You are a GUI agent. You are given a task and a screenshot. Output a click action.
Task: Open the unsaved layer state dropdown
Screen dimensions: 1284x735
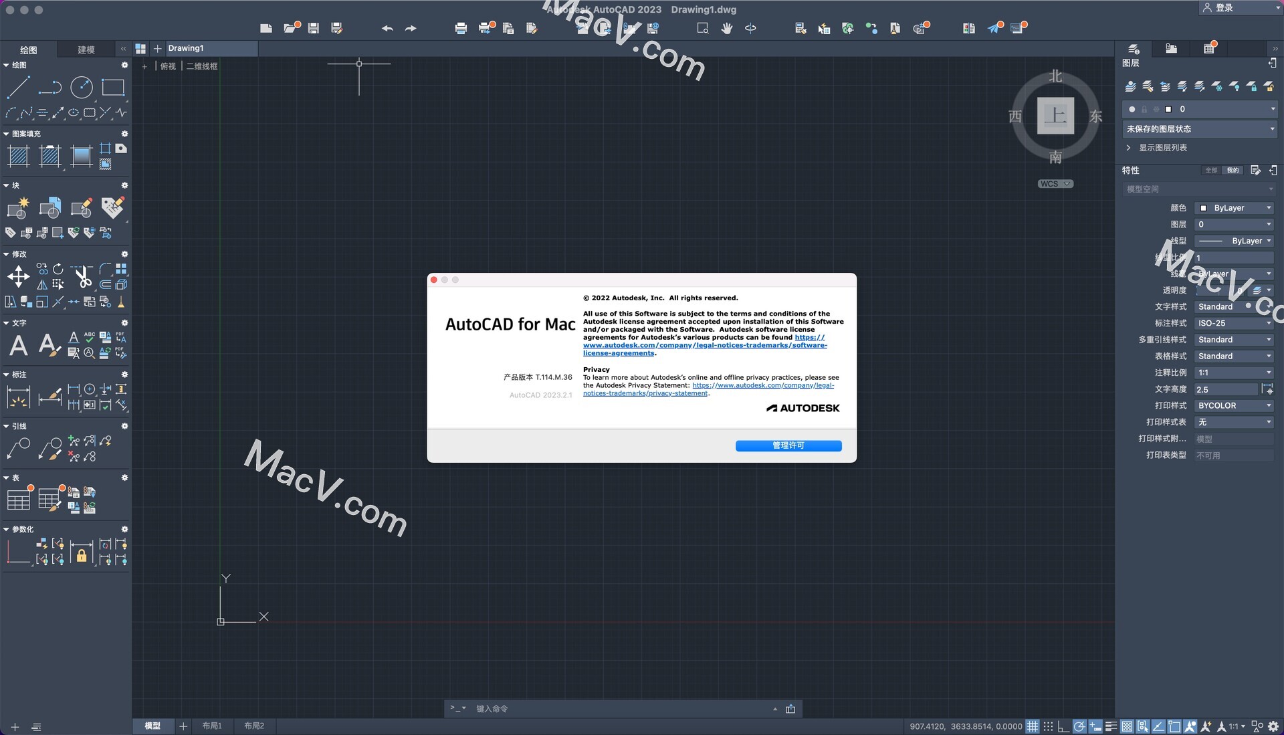(x=1200, y=129)
